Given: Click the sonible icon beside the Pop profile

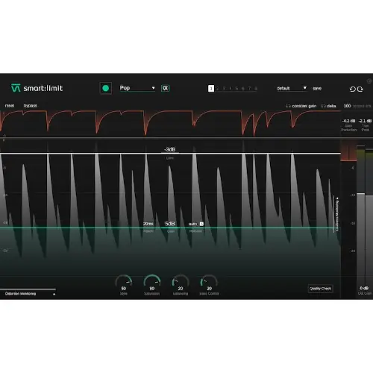Looking at the screenshot, I should (x=166, y=88).
